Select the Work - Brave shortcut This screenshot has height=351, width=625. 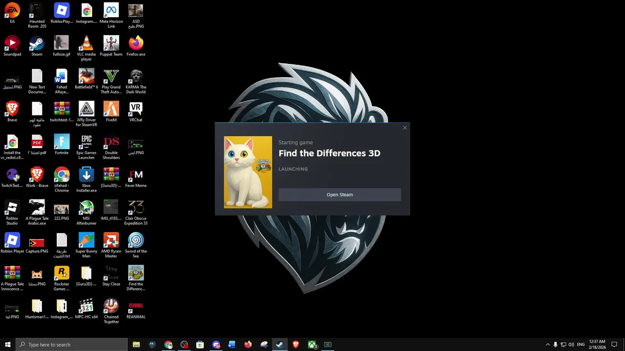coord(37,177)
